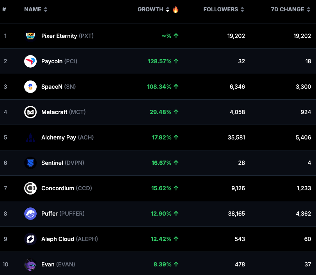Screen dimensions: 316x275
Task: Open Pixer Eternity (PXT) project link
Action: (x=67, y=36)
